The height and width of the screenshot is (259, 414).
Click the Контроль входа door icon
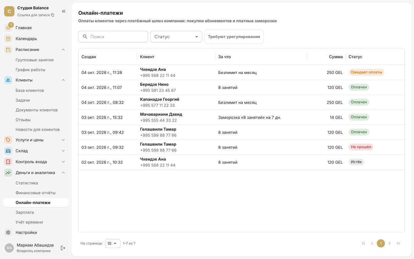(8, 162)
